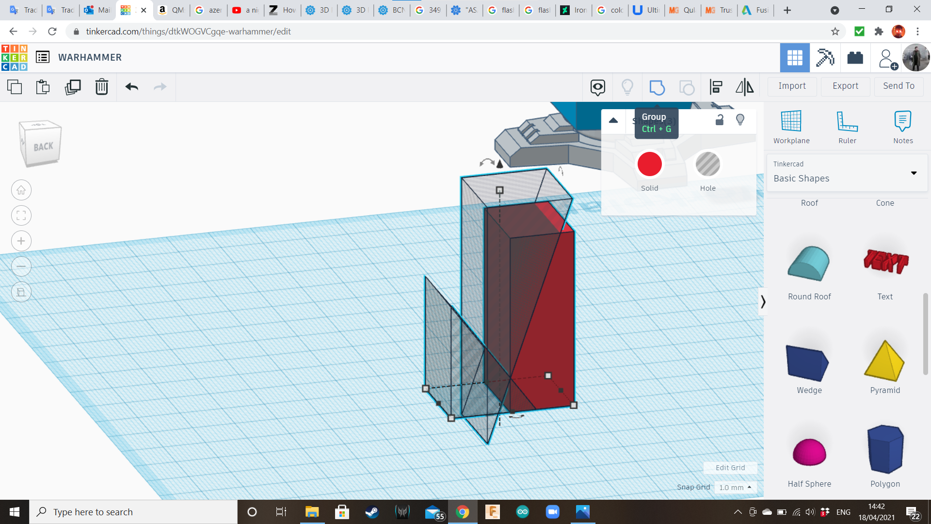
Task: Click the Import button
Action: tap(792, 86)
